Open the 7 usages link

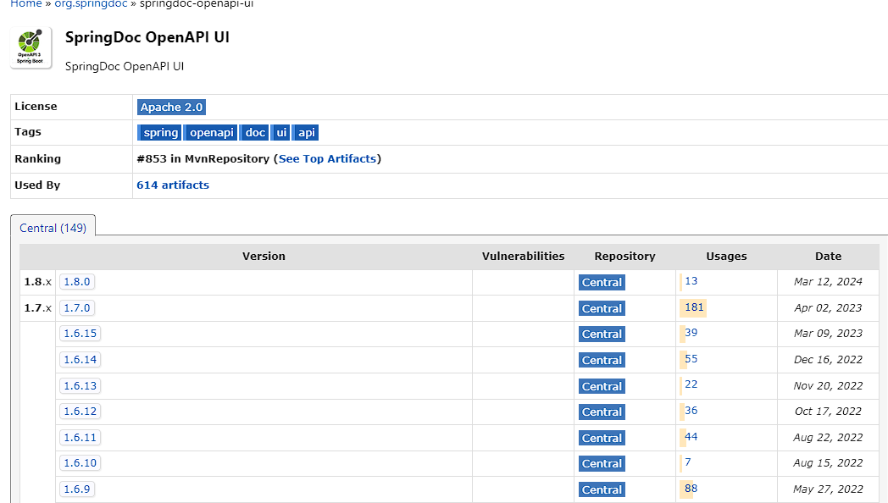(x=687, y=462)
